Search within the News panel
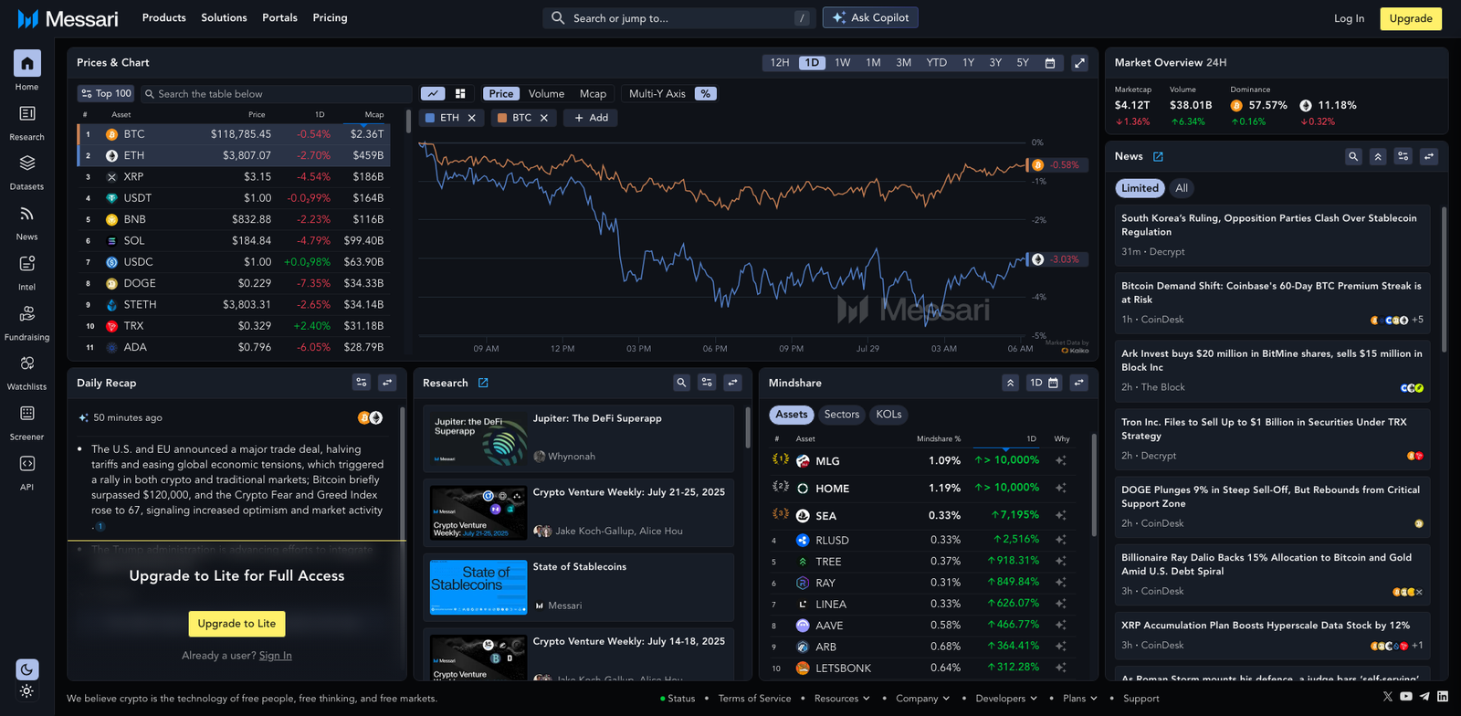 click(1353, 156)
